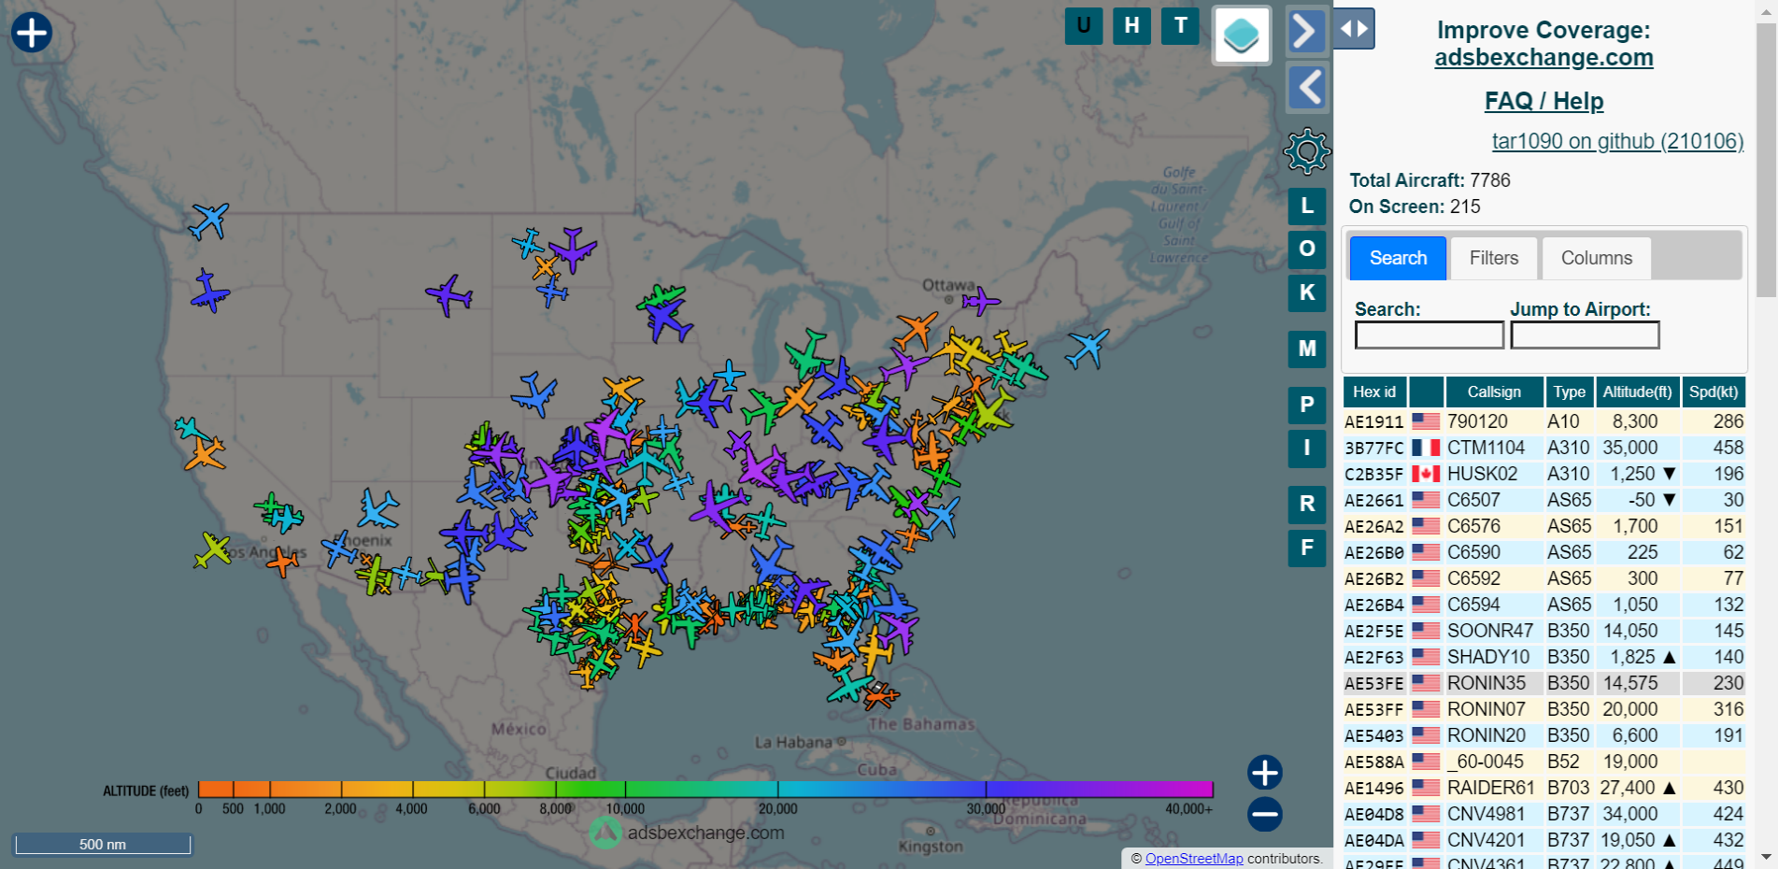Select aircraft row RAIDER61

pyautogui.click(x=1544, y=788)
